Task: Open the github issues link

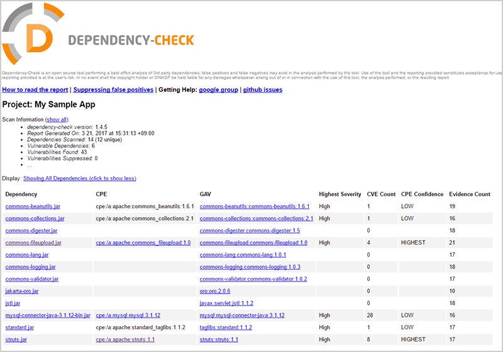Action: point(263,90)
